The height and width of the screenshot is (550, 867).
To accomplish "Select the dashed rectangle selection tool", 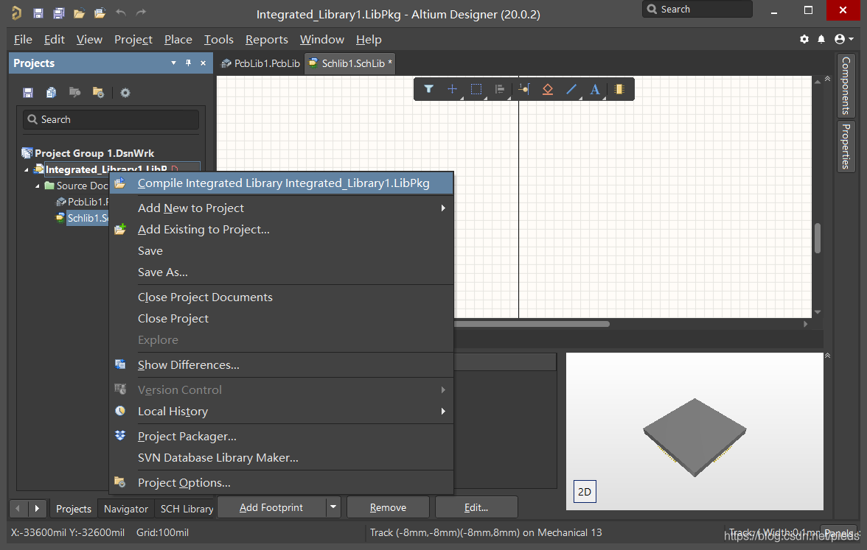I will click(x=476, y=89).
